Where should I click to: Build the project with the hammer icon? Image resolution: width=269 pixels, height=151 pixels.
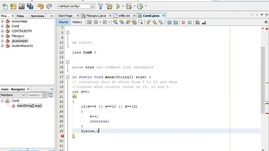coord(100,6)
